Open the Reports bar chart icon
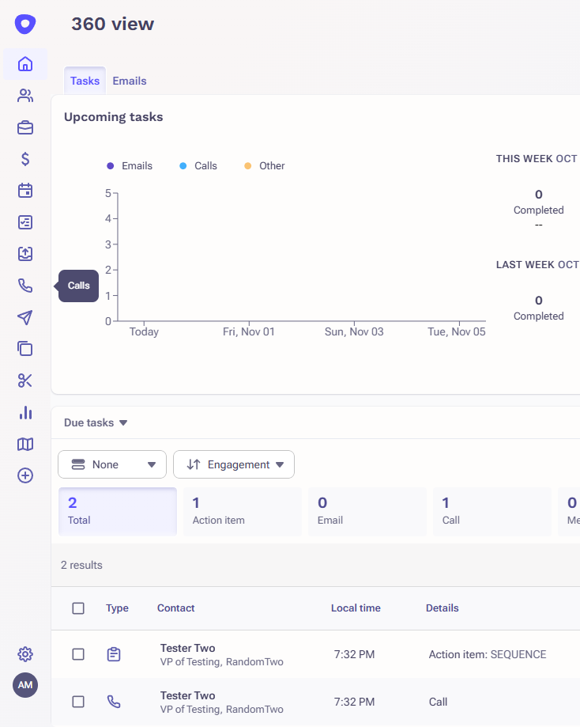The image size is (580, 727). point(25,412)
